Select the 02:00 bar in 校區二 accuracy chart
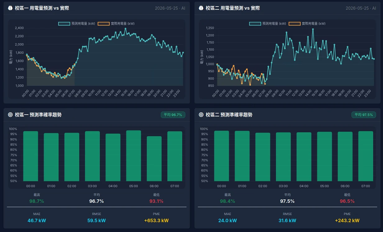383x232 pixels. pyautogui.click(x=263, y=157)
